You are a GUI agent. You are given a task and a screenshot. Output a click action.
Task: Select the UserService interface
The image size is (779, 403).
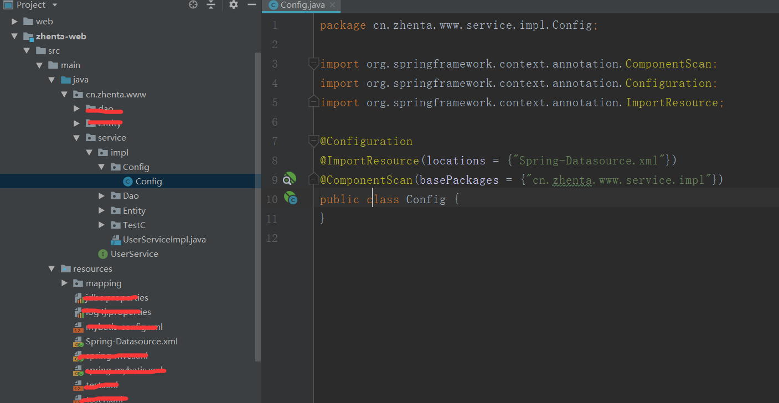click(135, 254)
